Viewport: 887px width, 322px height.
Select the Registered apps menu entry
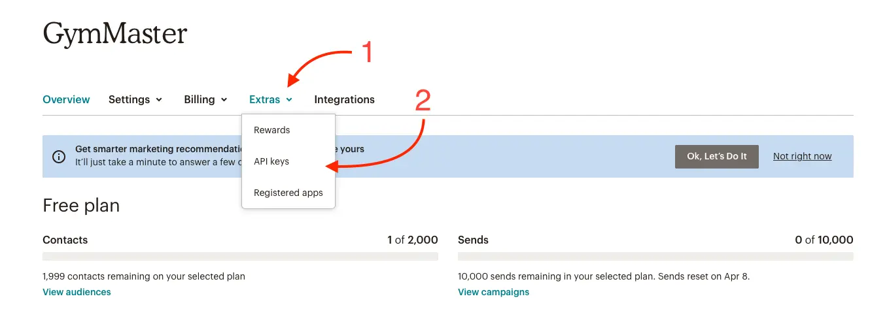[288, 193]
